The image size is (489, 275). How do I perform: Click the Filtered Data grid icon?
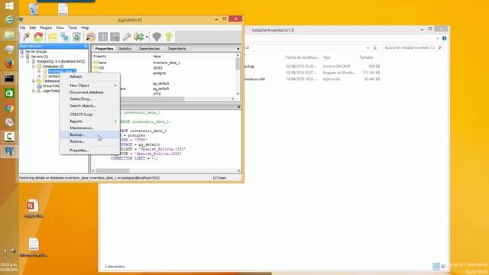click(x=115, y=37)
